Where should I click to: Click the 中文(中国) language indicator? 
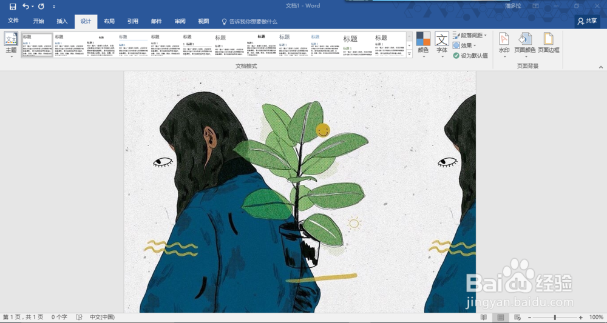pos(102,317)
